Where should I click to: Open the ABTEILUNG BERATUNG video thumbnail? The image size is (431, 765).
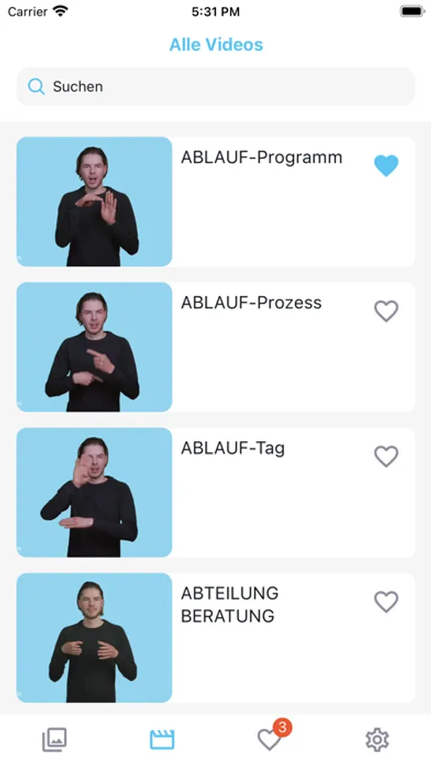pos(94,637)
